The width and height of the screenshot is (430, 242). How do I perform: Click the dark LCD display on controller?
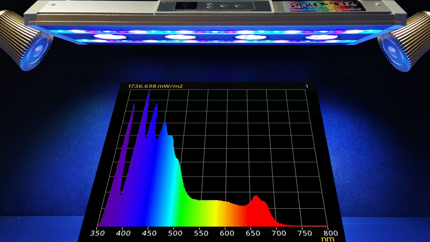click(x=186, y=5)
